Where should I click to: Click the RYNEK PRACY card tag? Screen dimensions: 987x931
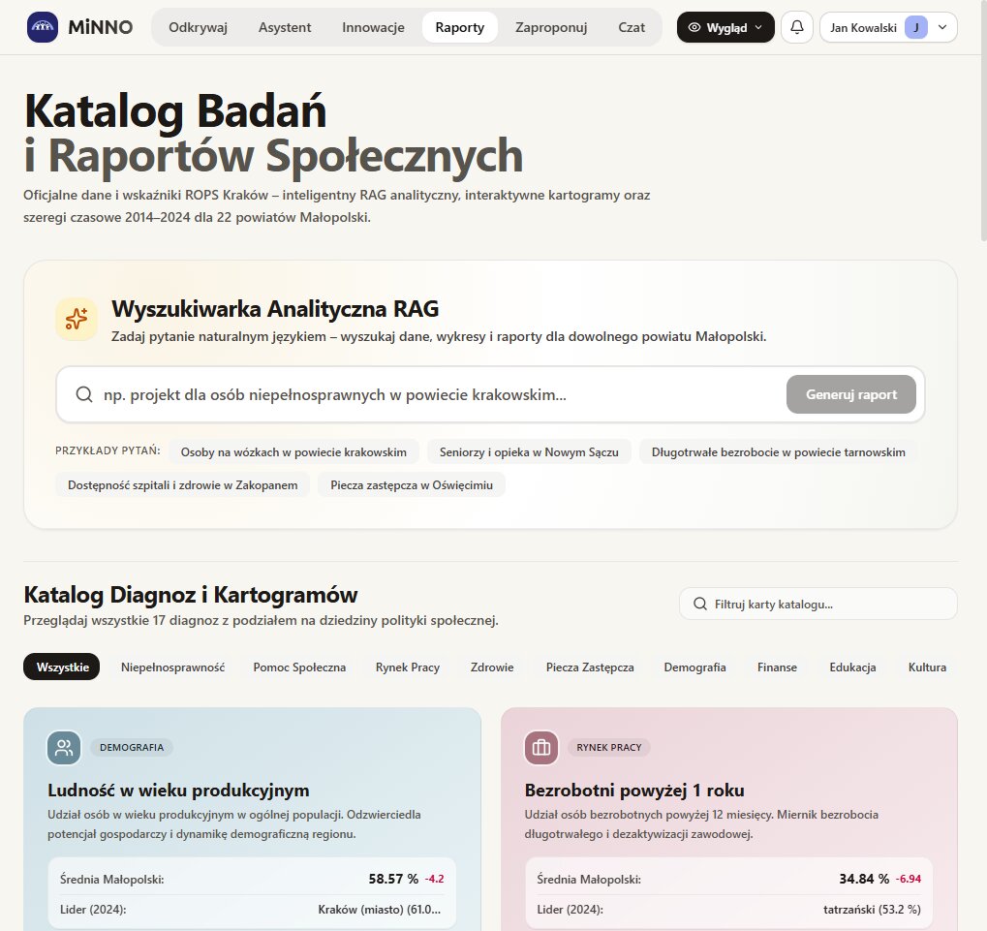tap(608, 747)
